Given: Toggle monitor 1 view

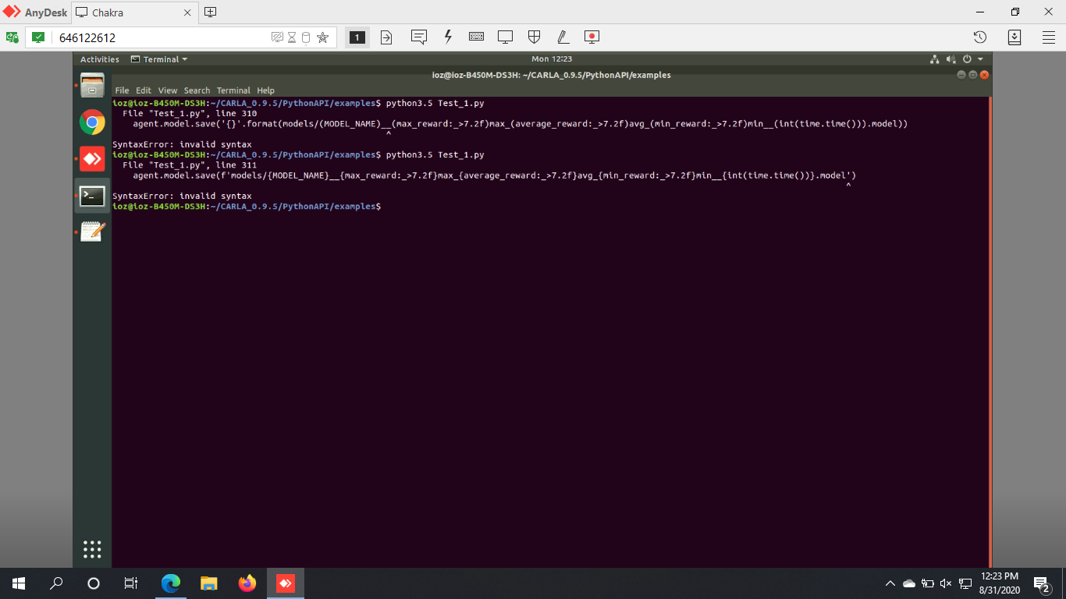Looking at the screenshot, I should (357, 37).
